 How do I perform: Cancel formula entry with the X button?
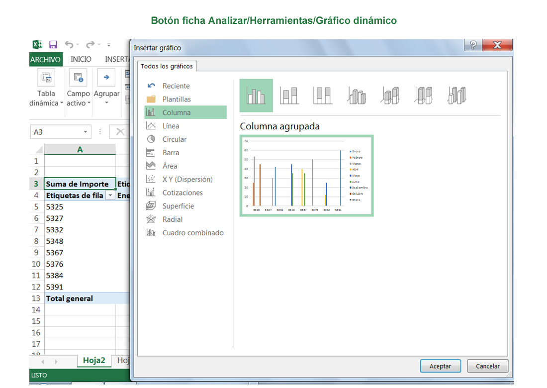120,132
